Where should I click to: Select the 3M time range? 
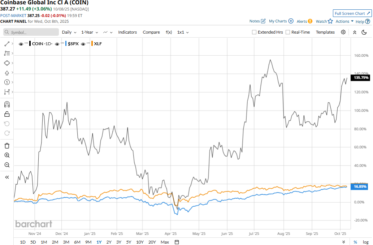(x=66, y=242)
